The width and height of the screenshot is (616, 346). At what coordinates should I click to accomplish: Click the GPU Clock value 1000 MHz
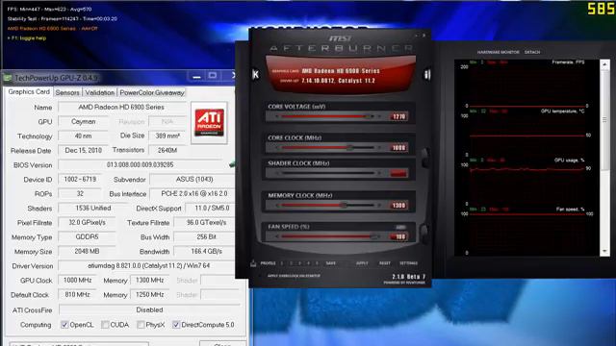(x=77, y=280)
